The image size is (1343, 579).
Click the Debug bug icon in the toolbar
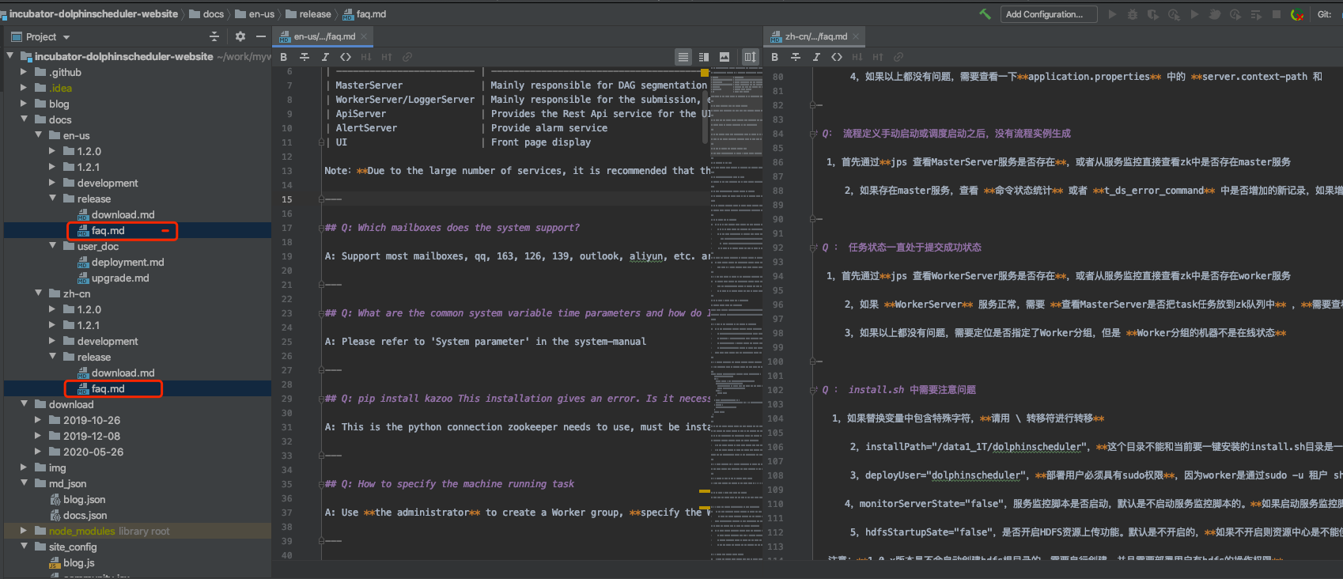click(1133, 14)
